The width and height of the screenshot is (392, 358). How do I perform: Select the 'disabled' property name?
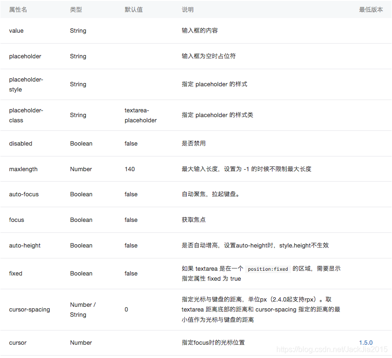(x=20, y=143)
